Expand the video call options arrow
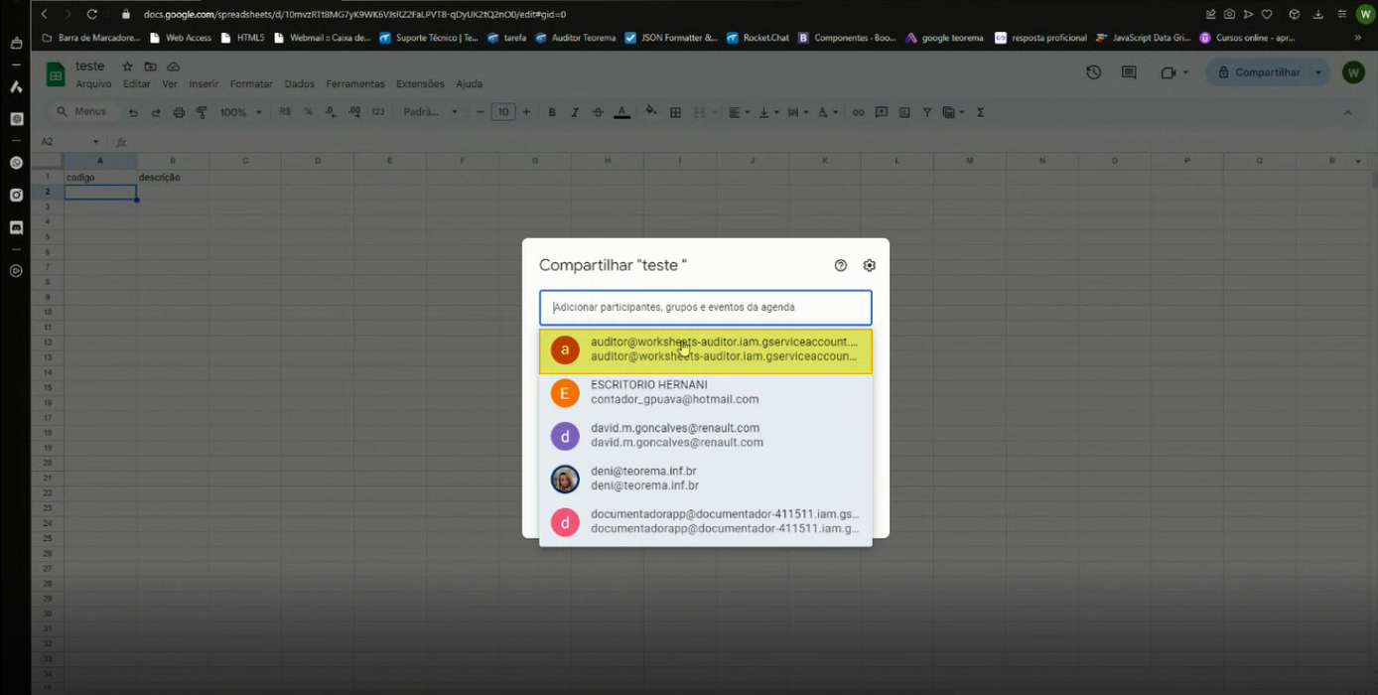The height and width of the screenshot is (695, 1378). [x=1185, y=72]
